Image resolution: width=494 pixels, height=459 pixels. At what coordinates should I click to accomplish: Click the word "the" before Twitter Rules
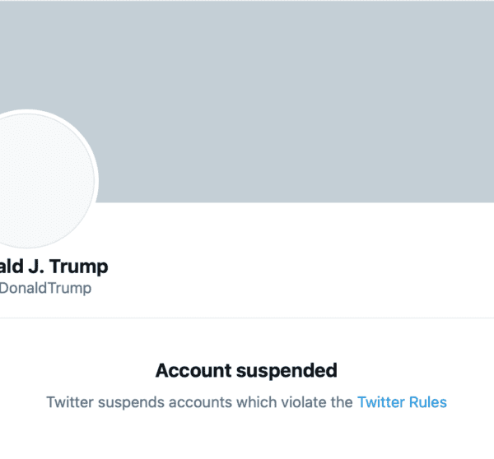[x=341, y=402]
